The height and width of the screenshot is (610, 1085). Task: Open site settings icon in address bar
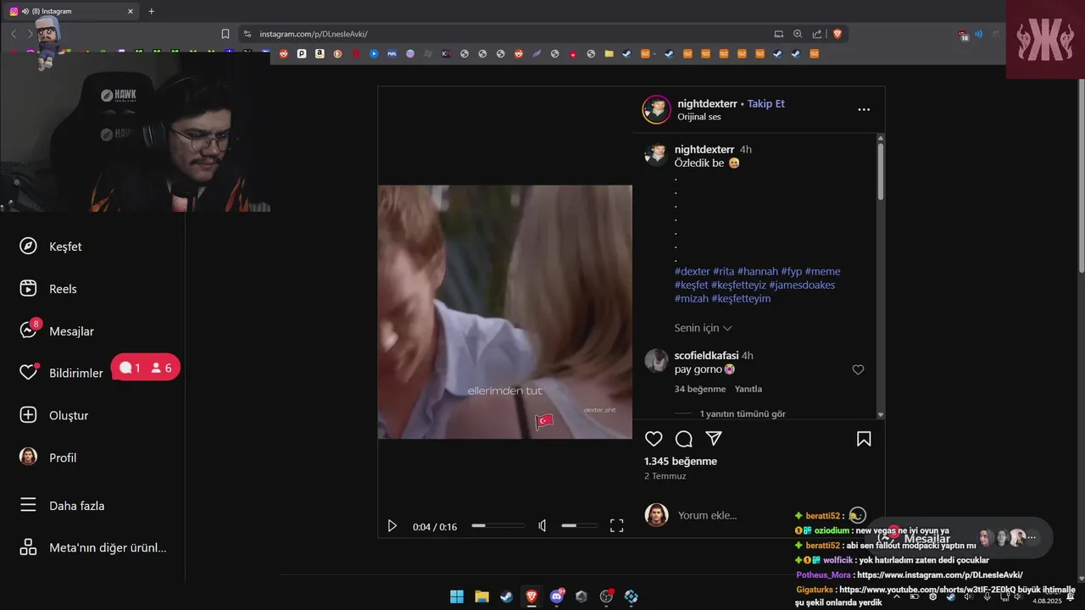[247, 34]
